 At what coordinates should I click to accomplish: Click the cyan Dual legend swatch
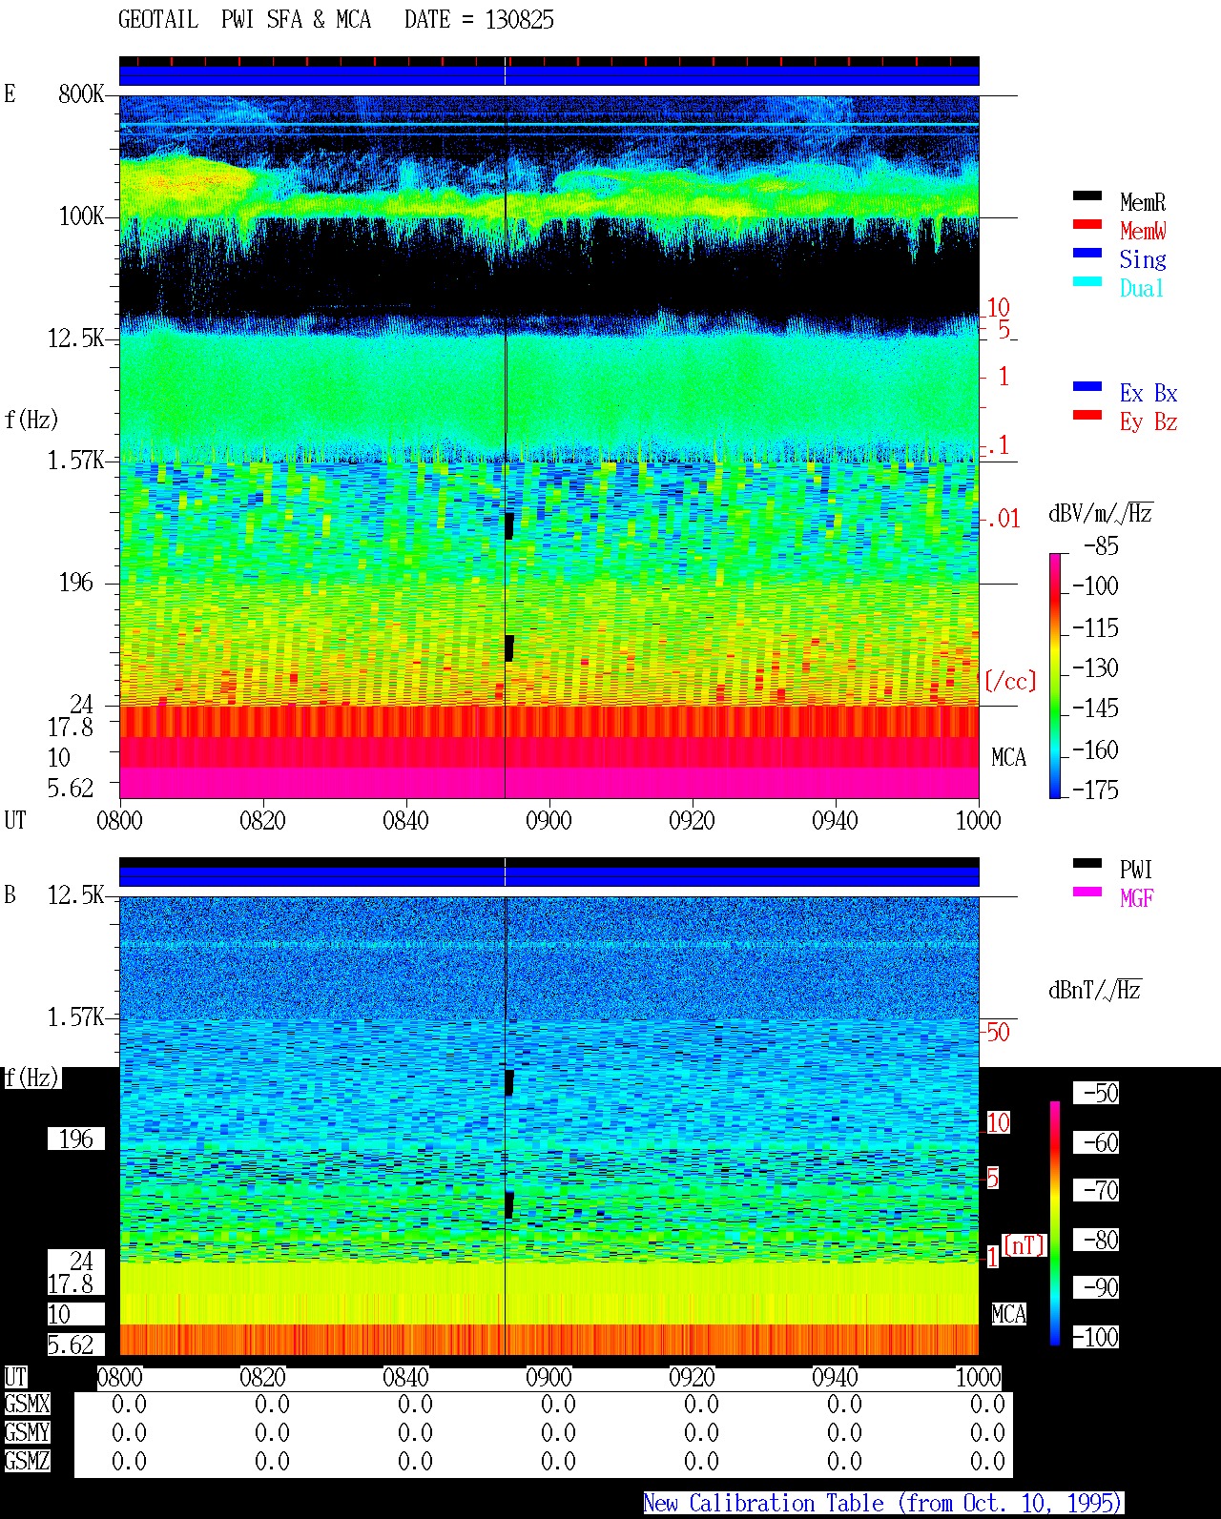click(x=1086, y=281)
